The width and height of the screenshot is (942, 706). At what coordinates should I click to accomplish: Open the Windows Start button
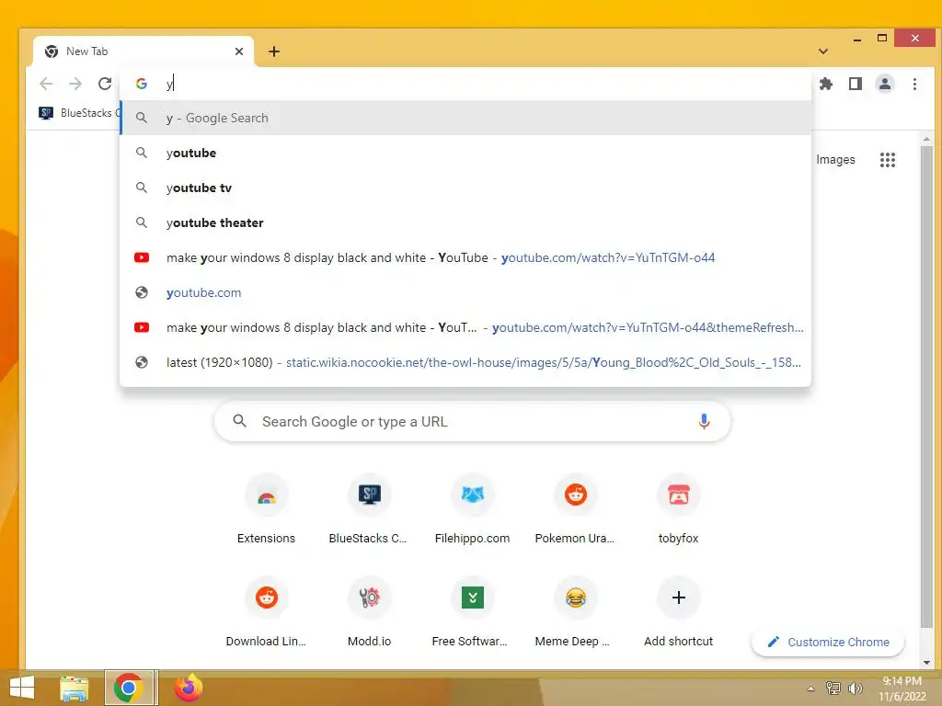point(22,689)
